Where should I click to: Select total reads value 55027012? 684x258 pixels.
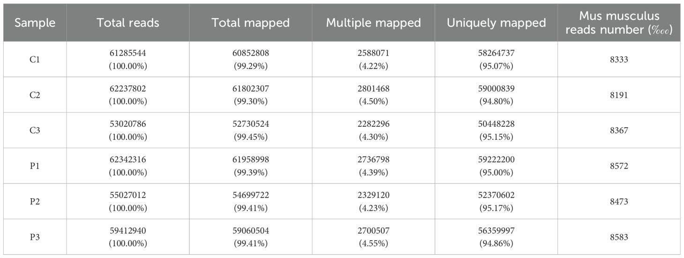tap(127, 196)
